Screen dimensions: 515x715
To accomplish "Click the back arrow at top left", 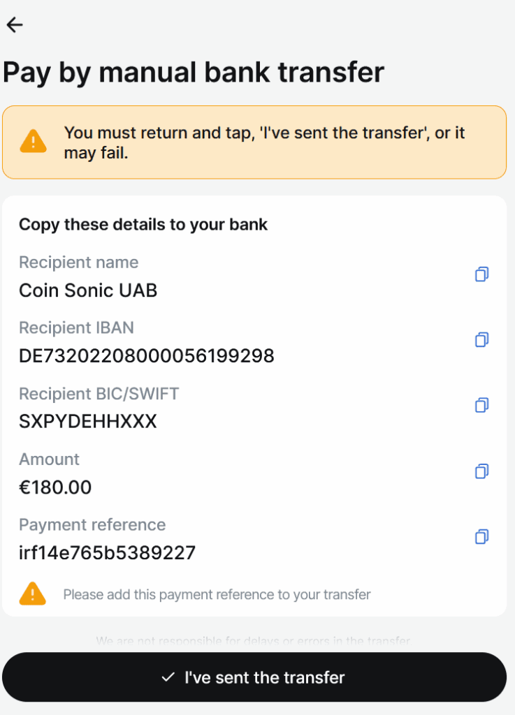I will pyautogui.click(x=14, y=24).
